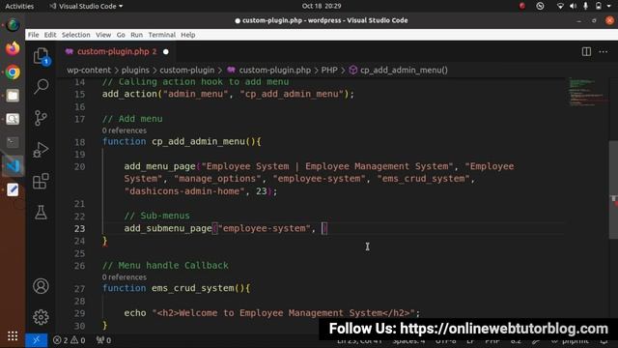
Task: Open the Testing flask view
Action: [x=41, y=213]
